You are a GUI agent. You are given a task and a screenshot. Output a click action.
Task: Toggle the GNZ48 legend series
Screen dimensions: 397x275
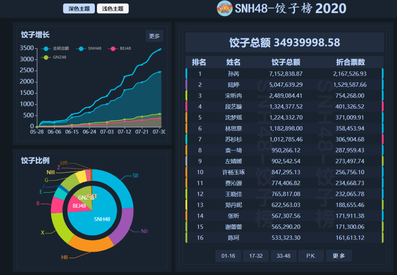(54, 57)
